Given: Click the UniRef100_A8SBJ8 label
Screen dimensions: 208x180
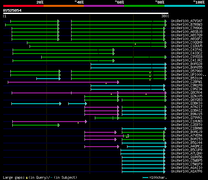Looking at the screenshot, I should 187,32.
